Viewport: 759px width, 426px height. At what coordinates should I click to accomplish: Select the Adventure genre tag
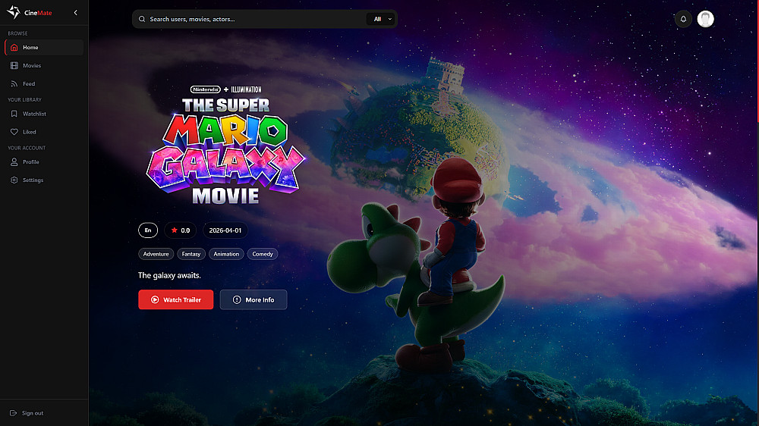coord(156,254)
